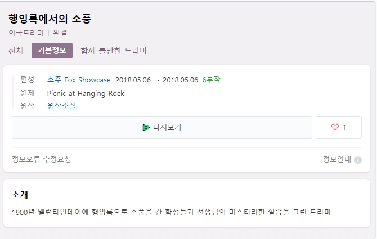This screenshot has width=377, height=239.
Task: Open the 호주 Fox Showcase channel link
Action: (x=79, y=80)
